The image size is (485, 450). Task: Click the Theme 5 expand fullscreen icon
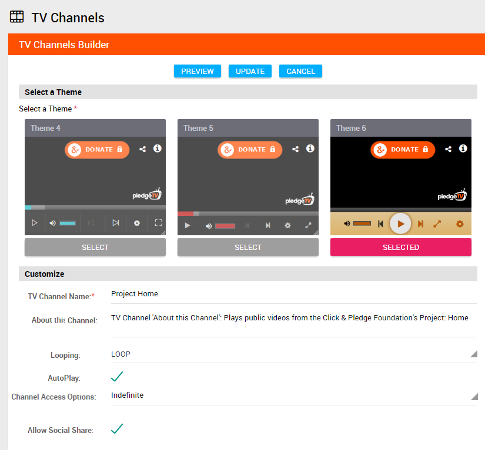coord(308,226)
